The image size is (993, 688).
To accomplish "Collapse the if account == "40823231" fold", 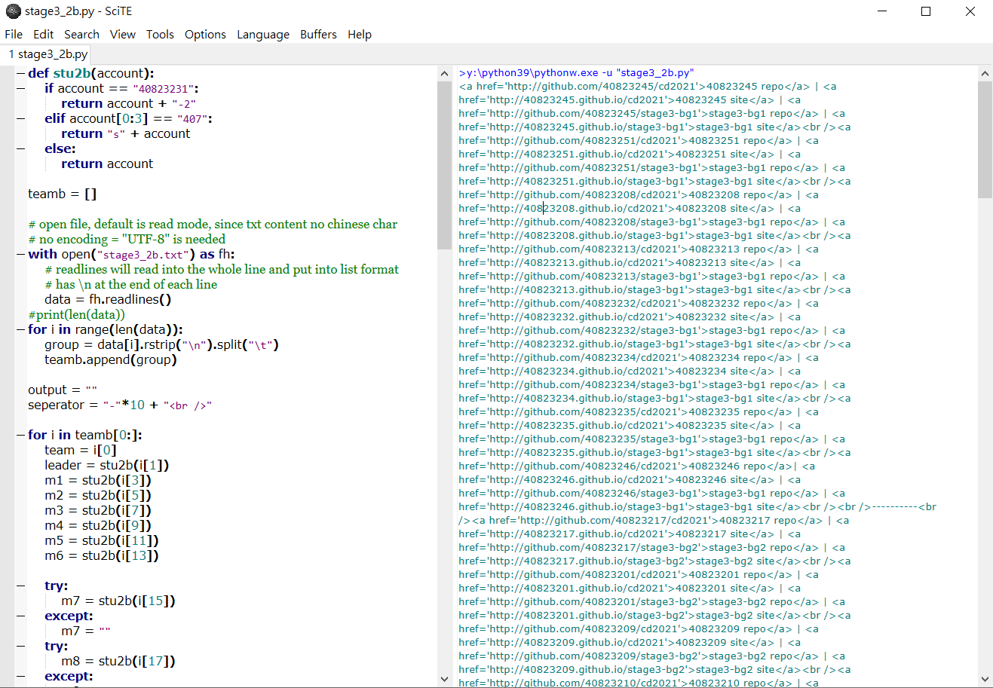I will point(21,88).
